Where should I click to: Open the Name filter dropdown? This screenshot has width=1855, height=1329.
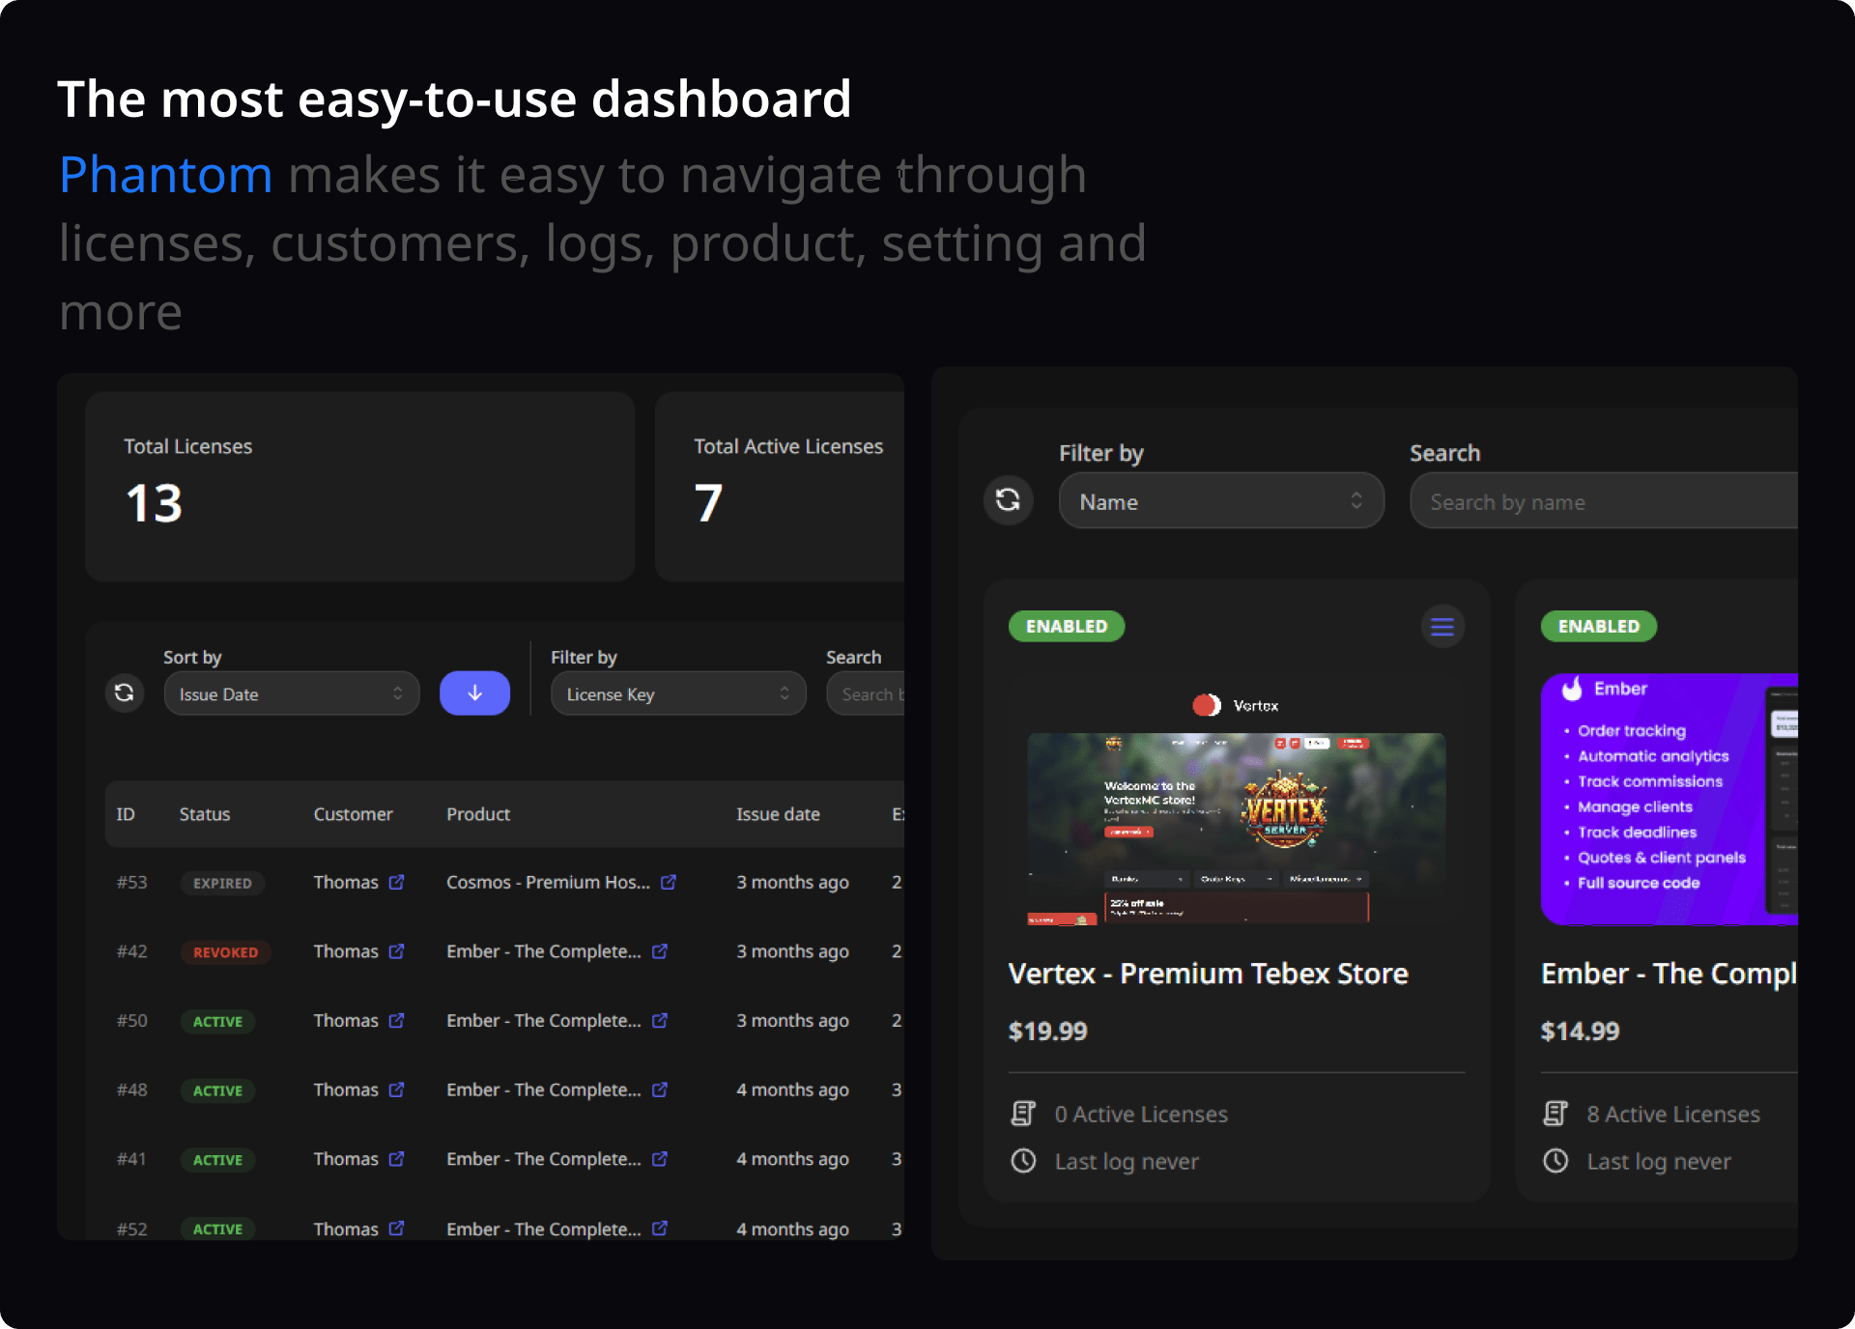tap(1220, 501)
